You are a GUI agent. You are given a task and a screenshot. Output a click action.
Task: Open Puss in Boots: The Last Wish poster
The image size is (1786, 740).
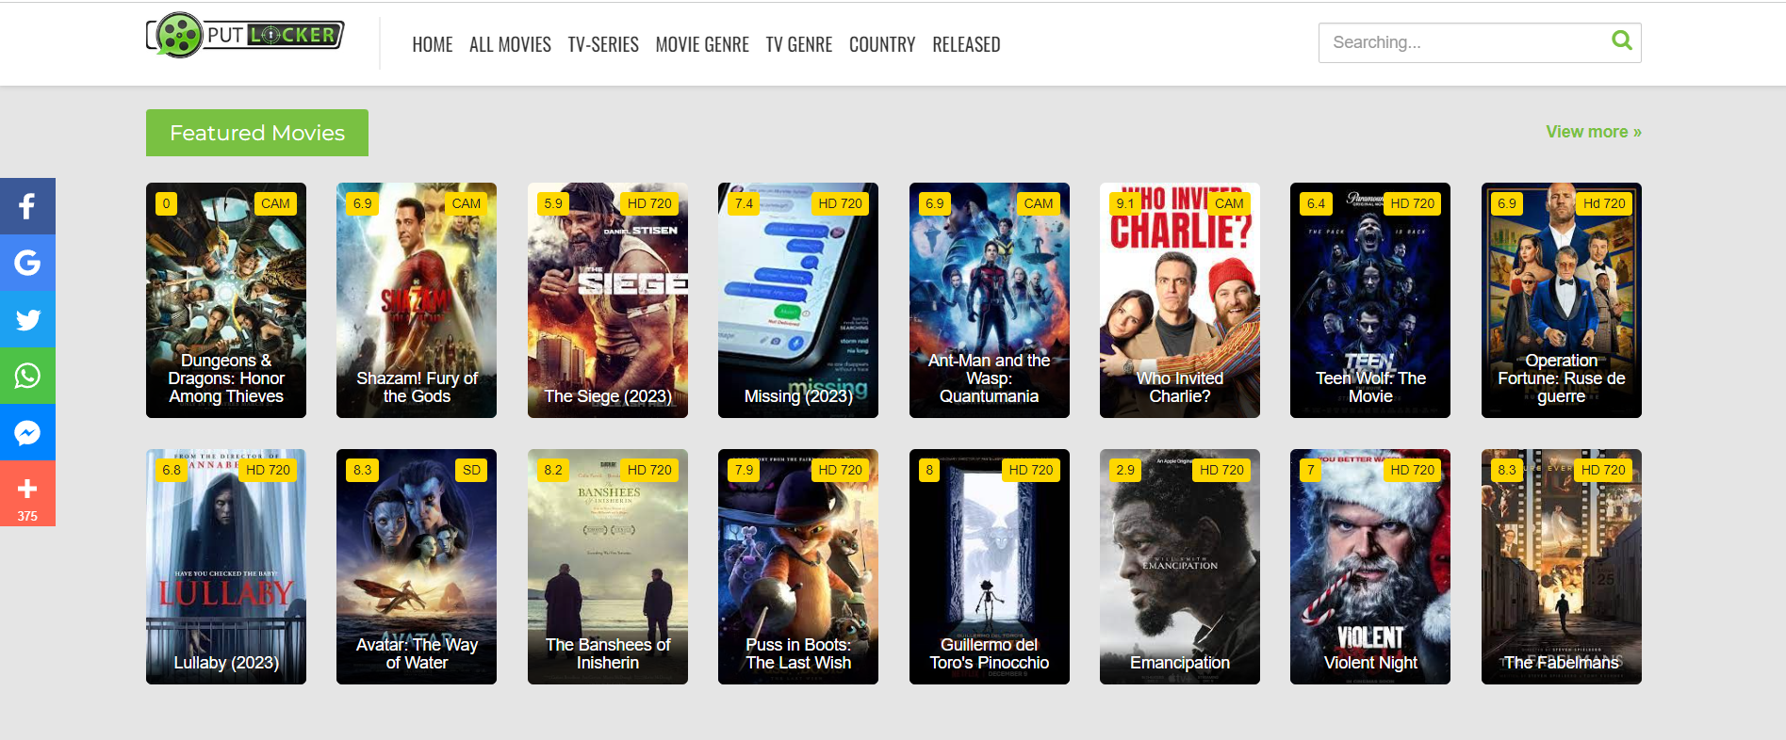[x=798, y=567]
